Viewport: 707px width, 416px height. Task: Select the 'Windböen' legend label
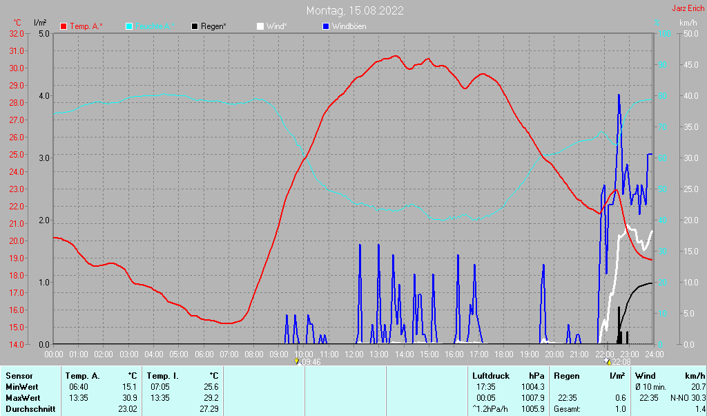tap(349, 26)
